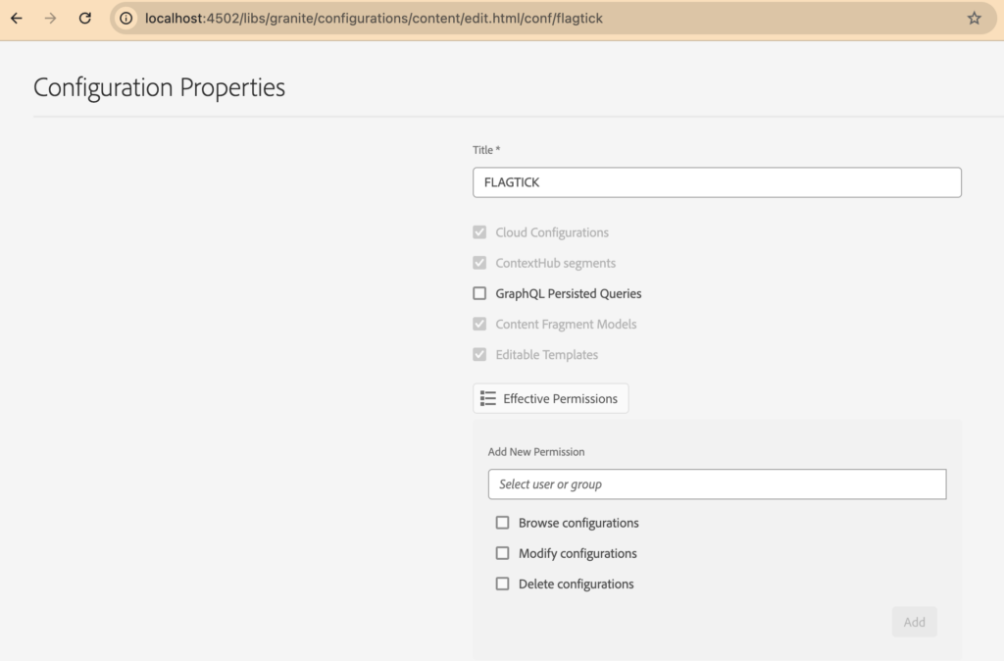Screen dimensions: 1004x661
Task: Toggle the ContextHub segments checkbox
Action: point(479,263)
